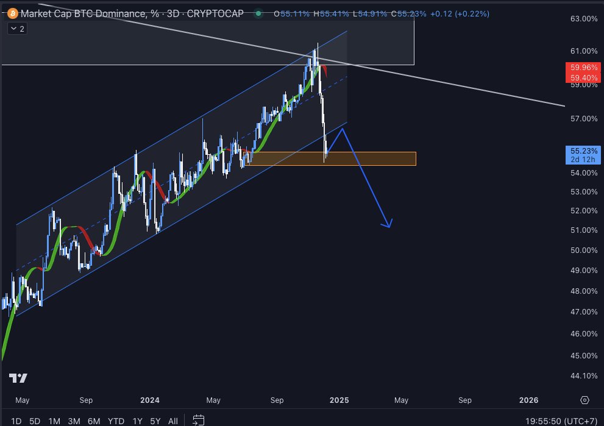Click the 57.00% price scale label
Viewport: 604px width, 426px height.
584,119
